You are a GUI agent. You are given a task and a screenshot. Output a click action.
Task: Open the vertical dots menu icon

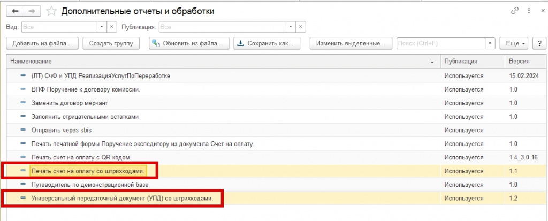528,11
